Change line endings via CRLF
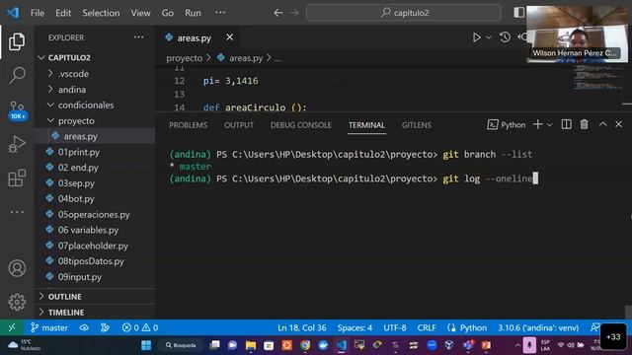 pyautogui.click(x=427, y=327)
